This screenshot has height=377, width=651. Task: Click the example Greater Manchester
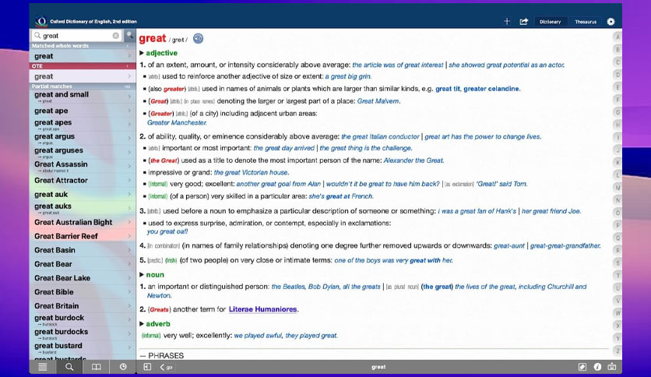[x=177, y=122]
